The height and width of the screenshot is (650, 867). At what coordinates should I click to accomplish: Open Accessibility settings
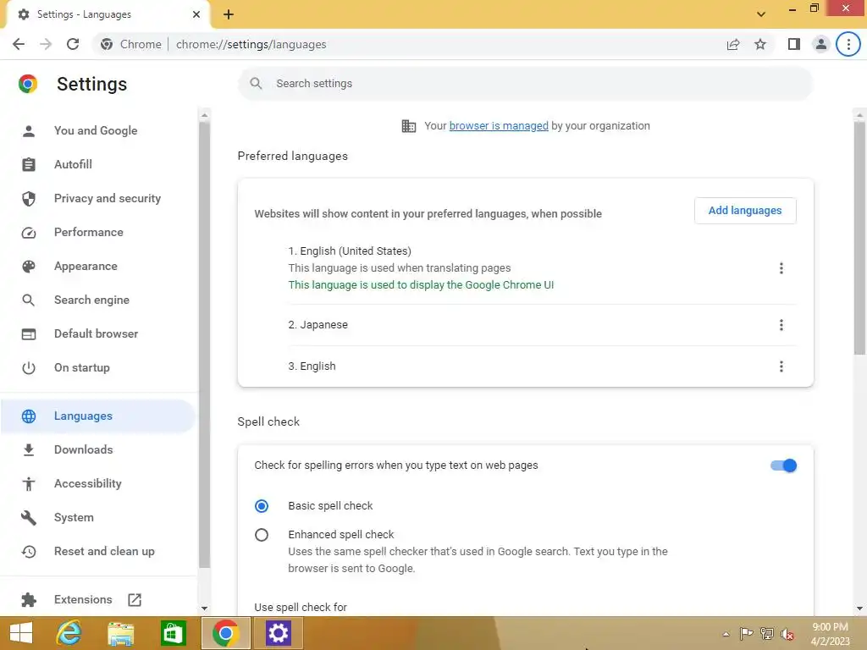(88, 483)
